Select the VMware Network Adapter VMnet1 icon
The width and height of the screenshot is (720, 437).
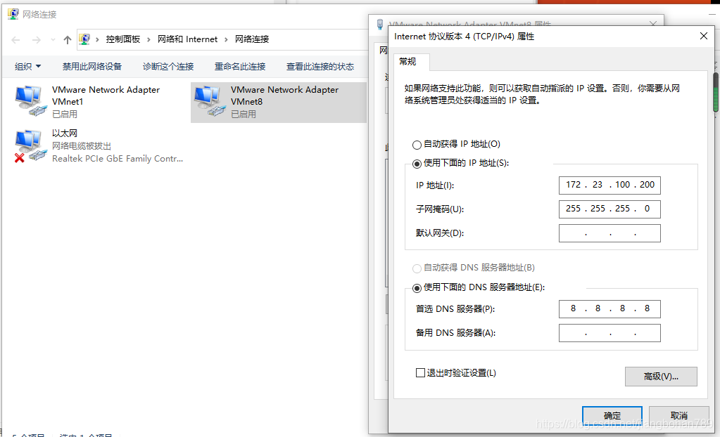click(x=31, y=100)
